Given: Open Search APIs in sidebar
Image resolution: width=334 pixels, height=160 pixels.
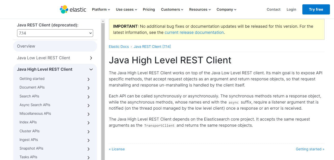Looking at the screenshot, I should tap(29, 96).
